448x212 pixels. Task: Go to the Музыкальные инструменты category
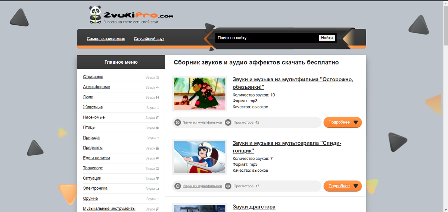click(x=109, y=209)
